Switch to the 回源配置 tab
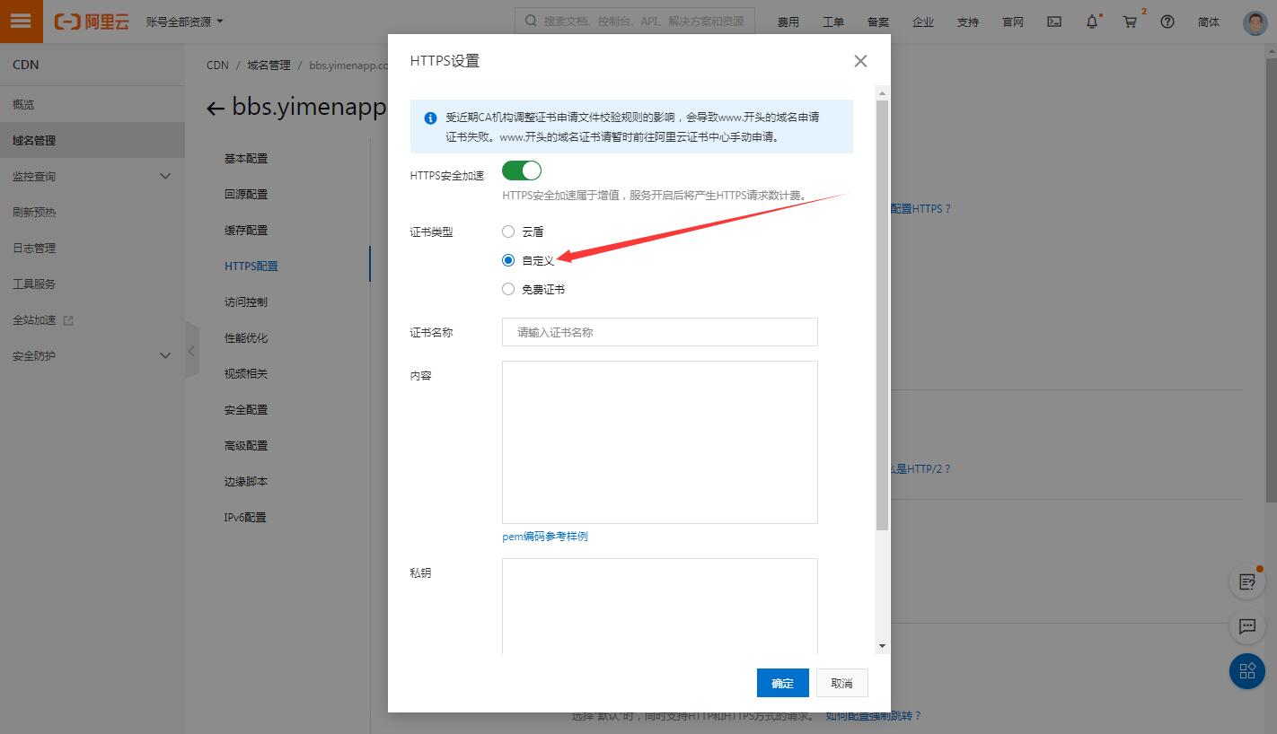Image resolution: width=1277 pixels, height=734 pixels. 246,195
